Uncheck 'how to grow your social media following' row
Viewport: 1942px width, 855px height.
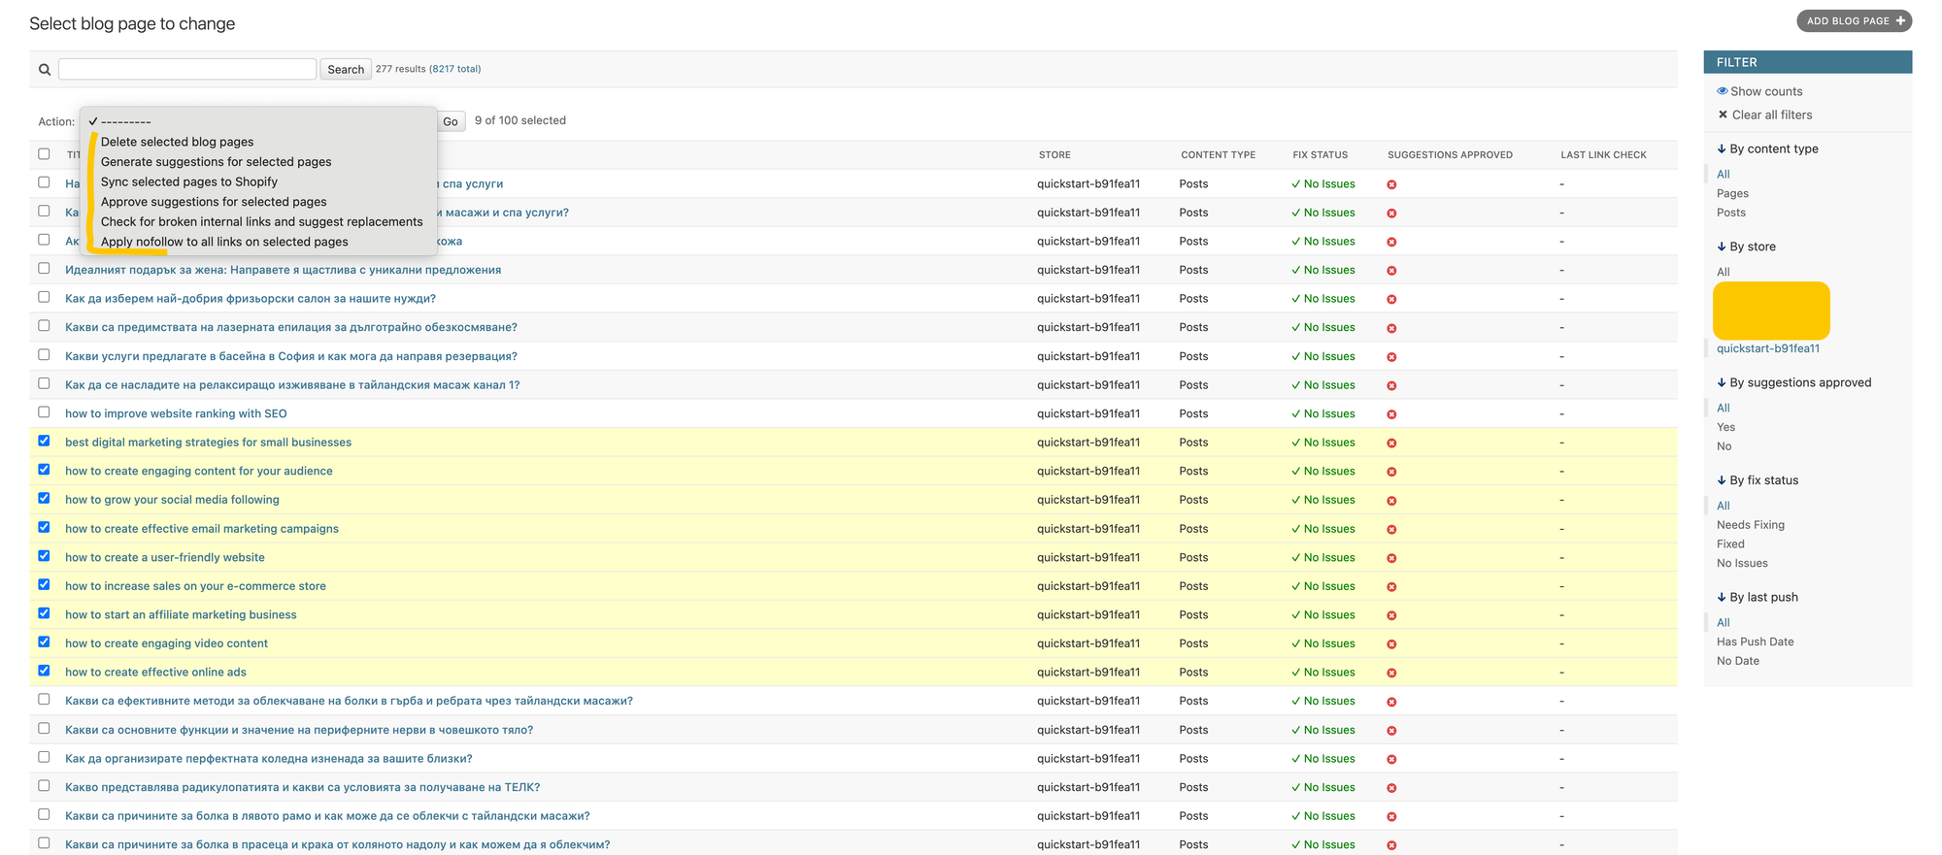coord(44,498)
